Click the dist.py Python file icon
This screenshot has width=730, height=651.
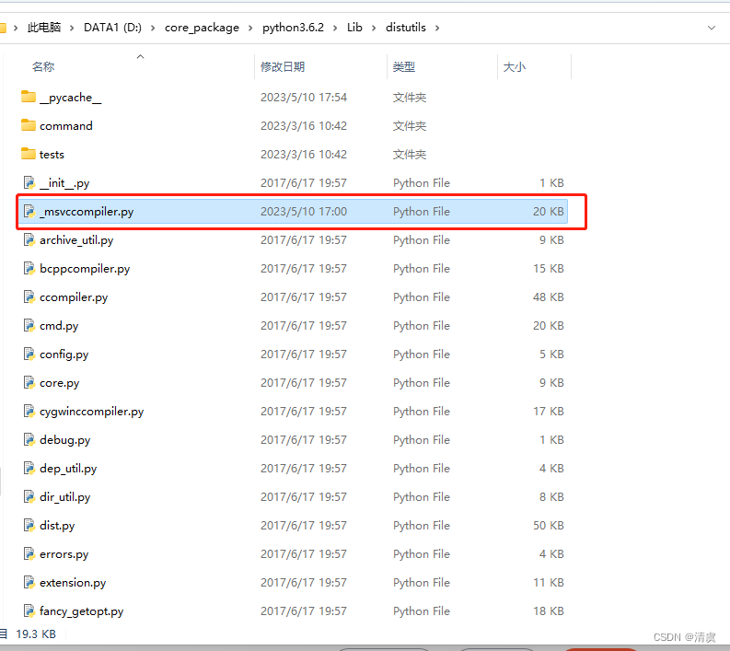tap(29, 525)
